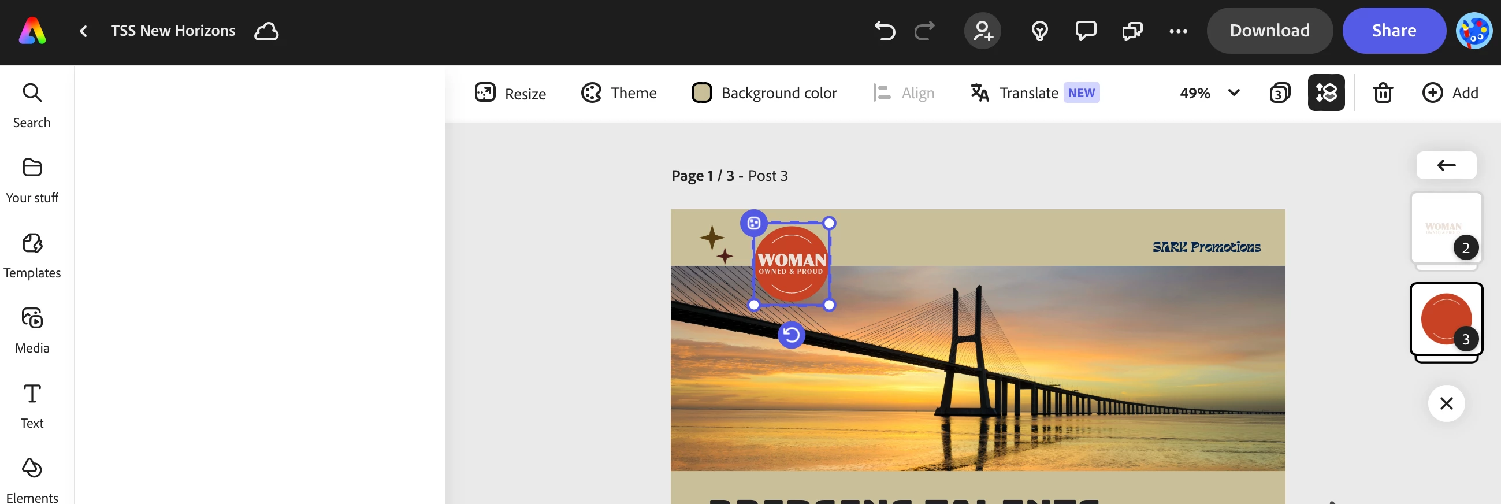1501x504 pixels.
Task: Open the user profile avatar
Action: click(x=1474, y=31)
